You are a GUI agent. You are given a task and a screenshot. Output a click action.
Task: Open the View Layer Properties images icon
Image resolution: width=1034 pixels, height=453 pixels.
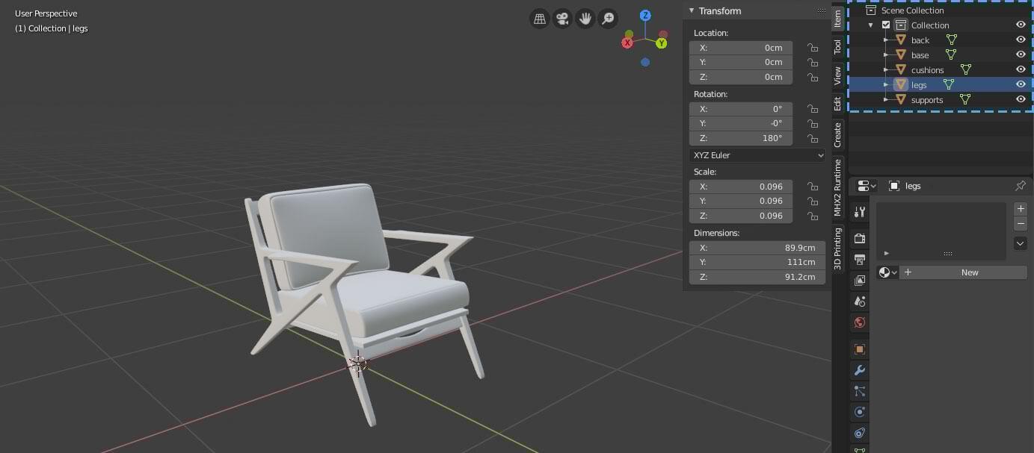point(859,280)
